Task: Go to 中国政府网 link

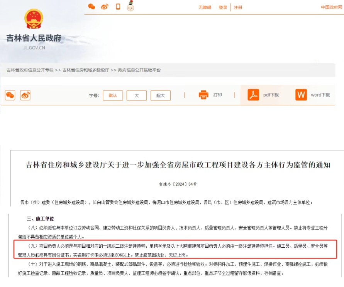Action: click(x=331, y=7)
